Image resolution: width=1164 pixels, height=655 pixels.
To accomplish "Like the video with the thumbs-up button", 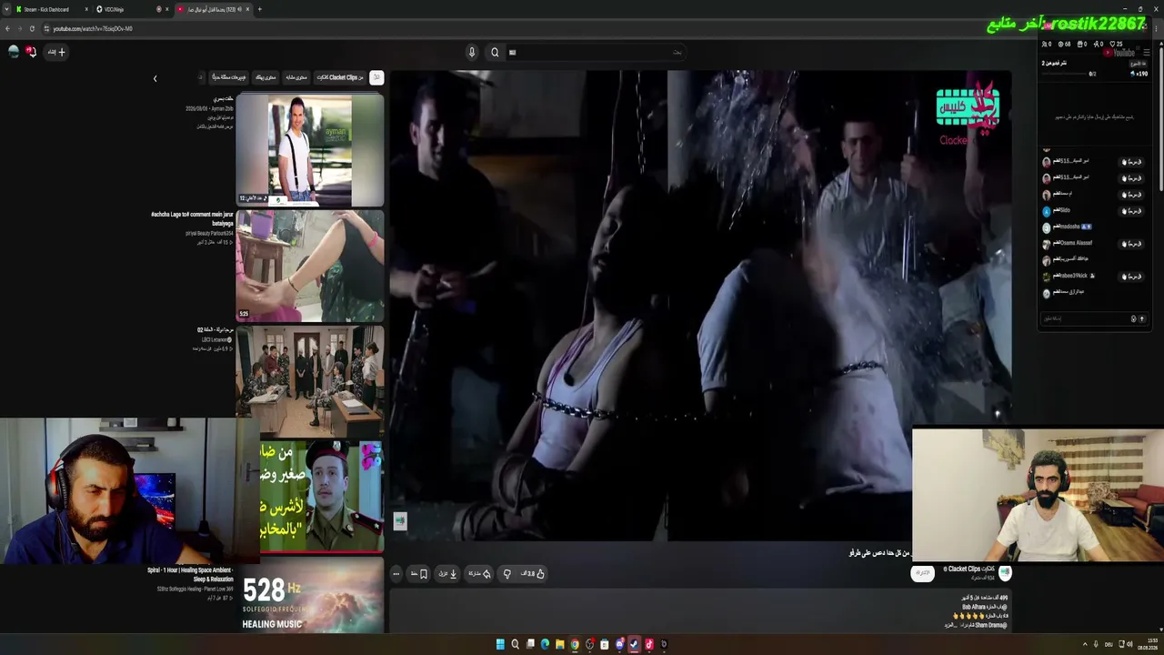I will coord(533,574).
